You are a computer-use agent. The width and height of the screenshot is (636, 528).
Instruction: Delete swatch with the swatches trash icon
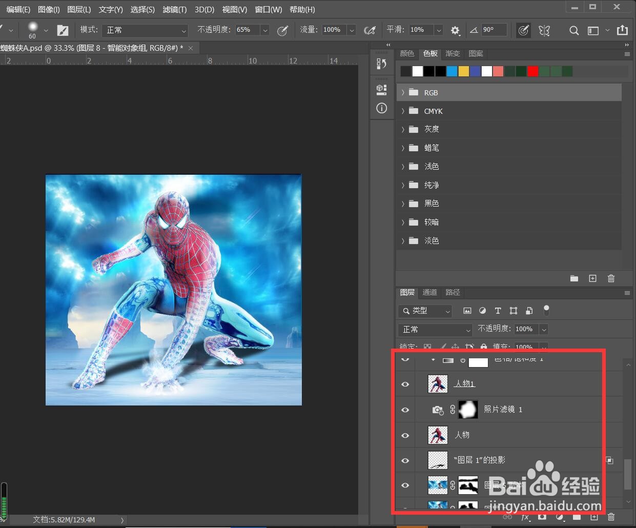point(611,278)
